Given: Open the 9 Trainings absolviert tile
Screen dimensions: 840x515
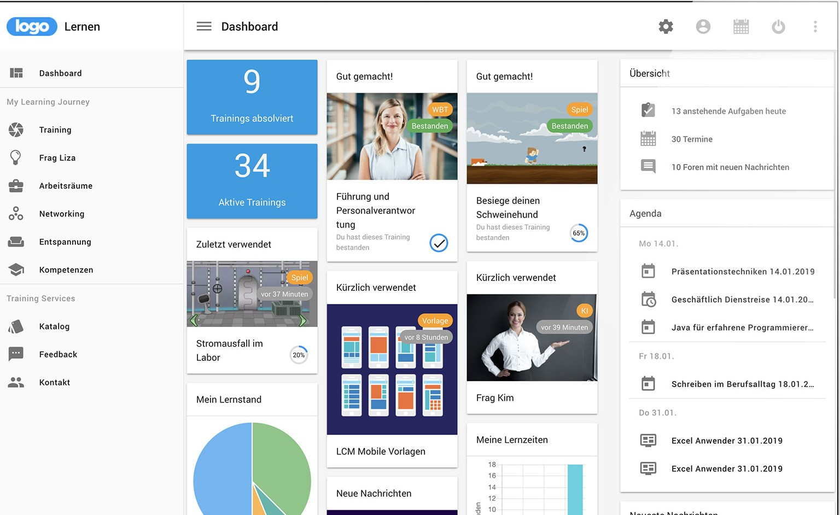Looking at the screenshot, I should click(x=252, y=97).
